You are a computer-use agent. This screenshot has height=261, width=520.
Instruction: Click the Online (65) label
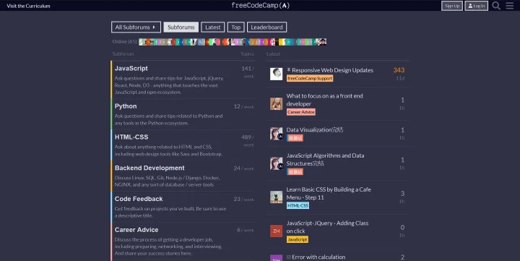point(125,41)
